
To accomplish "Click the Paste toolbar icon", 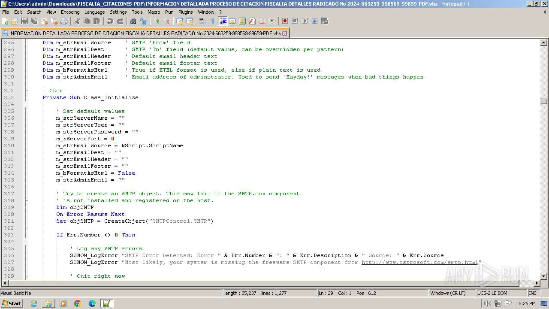I will [97, 21].
